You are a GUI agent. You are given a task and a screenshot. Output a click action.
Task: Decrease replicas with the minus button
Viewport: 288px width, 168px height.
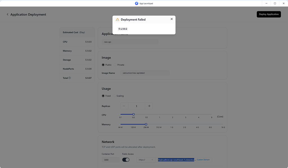point(124,106)
